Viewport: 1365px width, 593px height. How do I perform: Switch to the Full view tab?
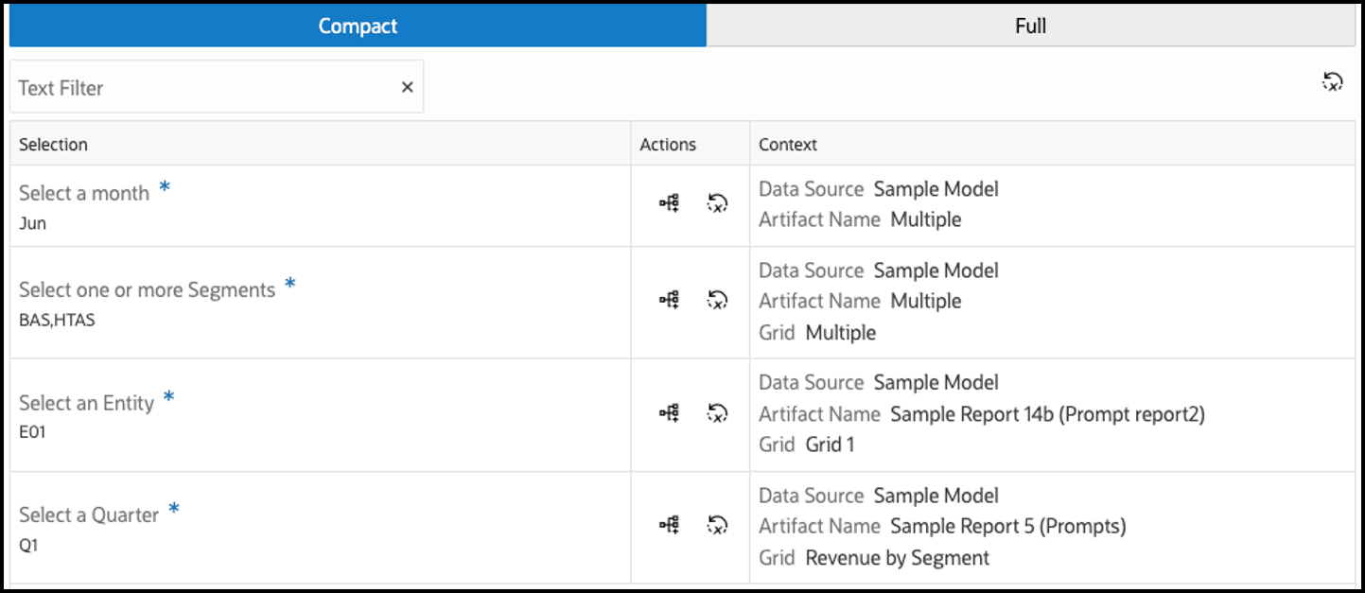tap(1030, 26)
